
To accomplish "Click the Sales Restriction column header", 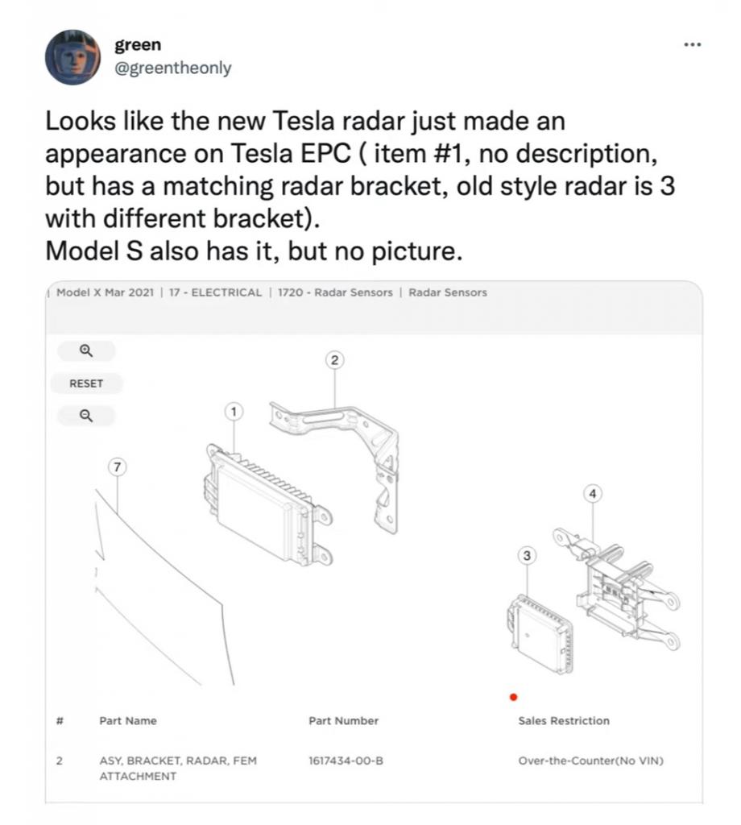I will pyautogui.click(x=564, y=720).
